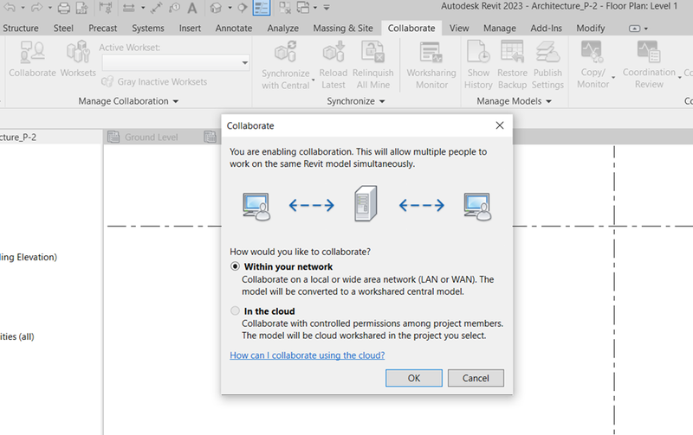The height and width of the screenshot is (435, 693).
Task: Switch to the Steel ribbon tab
Action: point(63,29)
